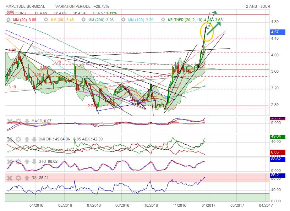
Task: Click the STO 88.62 label
Action: click(x=48, y=161)
